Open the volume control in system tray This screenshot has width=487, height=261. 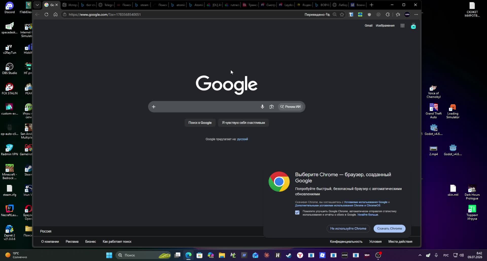462,255
